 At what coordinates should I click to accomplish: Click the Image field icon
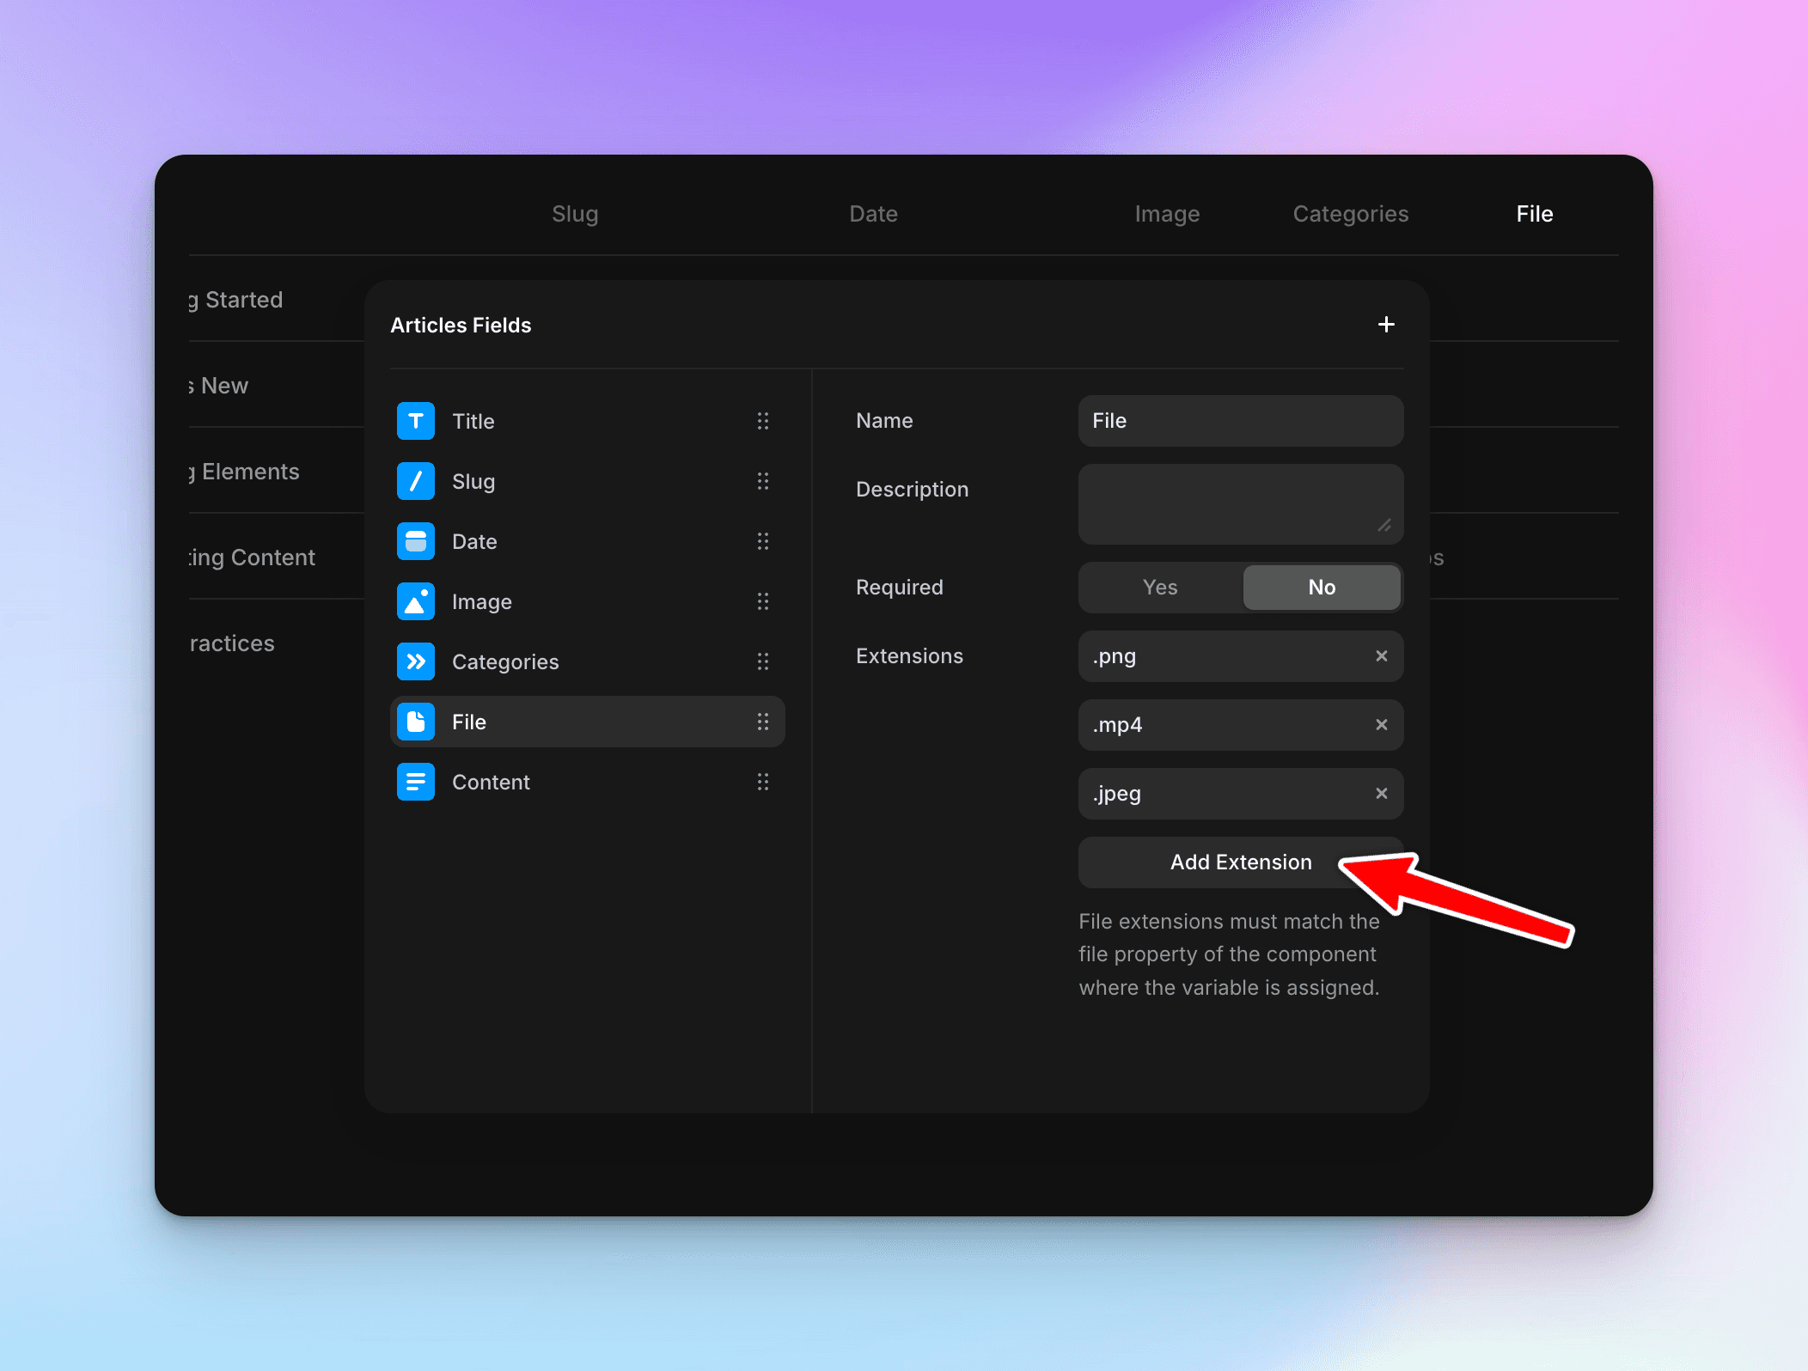[x=416, y=601]
